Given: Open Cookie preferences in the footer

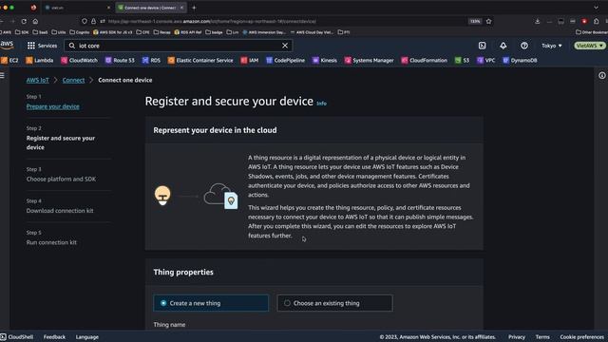Looking at the screenshot, I should 582,337.
